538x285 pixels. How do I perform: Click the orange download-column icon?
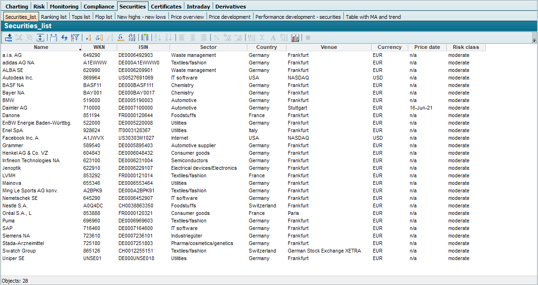tap(120, 38)
